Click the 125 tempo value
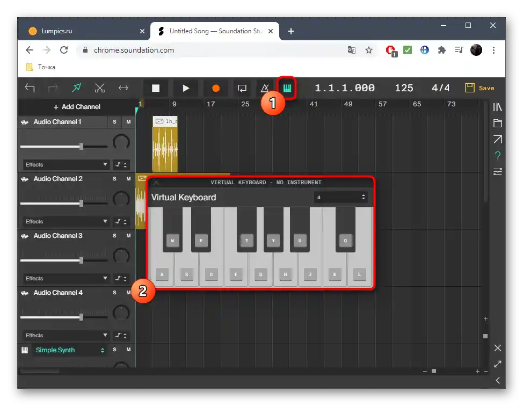This screenshot has height=406, width=523. (x=404, y=88)
